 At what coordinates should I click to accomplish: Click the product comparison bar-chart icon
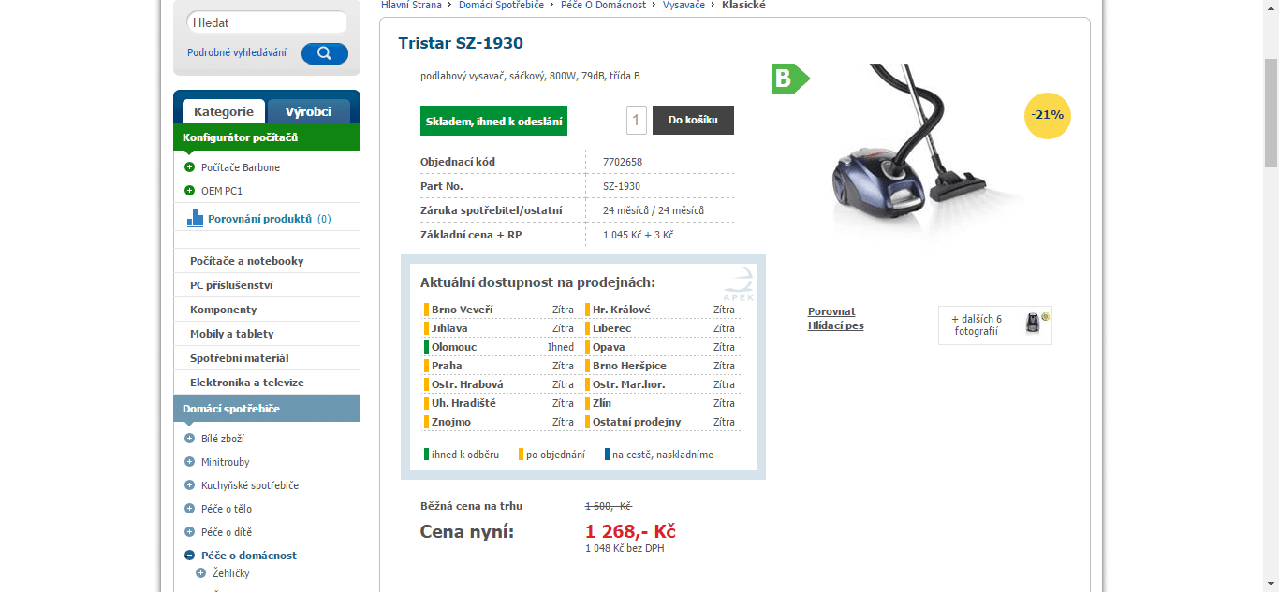tap(195, 218)
